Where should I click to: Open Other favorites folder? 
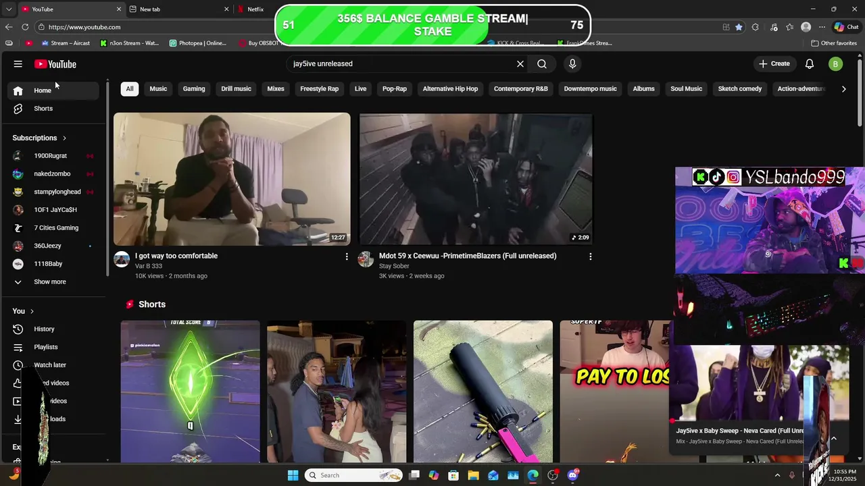pyautogui.click(x=834, y=43)
